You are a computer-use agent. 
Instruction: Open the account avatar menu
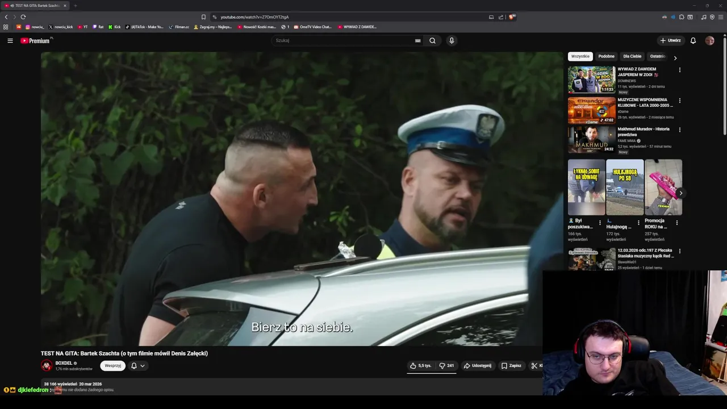point(709,40)
